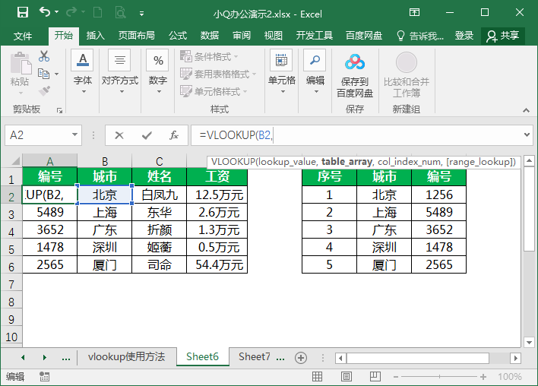Viewport: 538px width, 386px height.
Task: Click the right table cell 1256
Action: click(439, 195)
